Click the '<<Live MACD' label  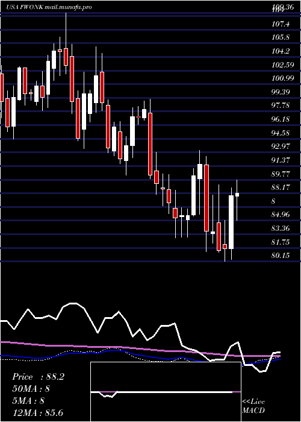[x=253, y=406]
